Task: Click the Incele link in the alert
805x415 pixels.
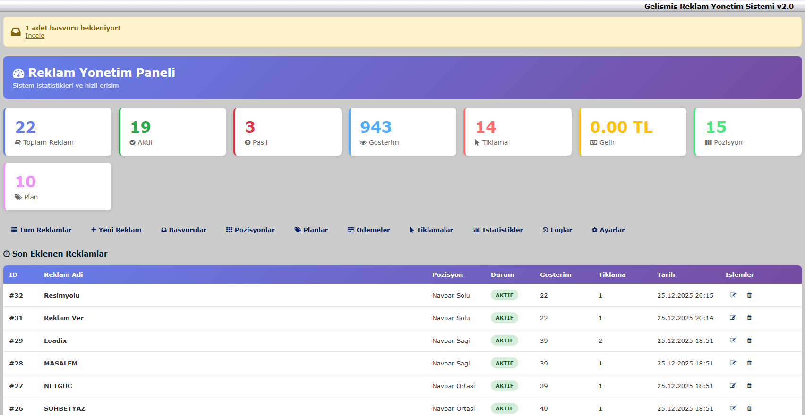Action: (35, 36)
